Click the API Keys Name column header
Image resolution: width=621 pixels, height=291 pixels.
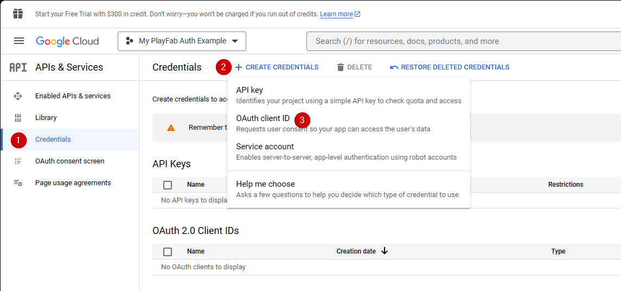(196, 185)
